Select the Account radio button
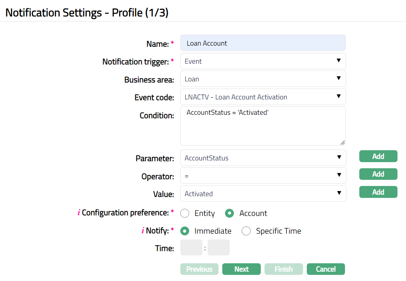The image size is (406, 281). (x=229, y=214)
